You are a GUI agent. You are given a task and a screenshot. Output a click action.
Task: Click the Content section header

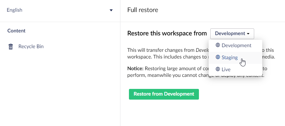pos(16,31)
